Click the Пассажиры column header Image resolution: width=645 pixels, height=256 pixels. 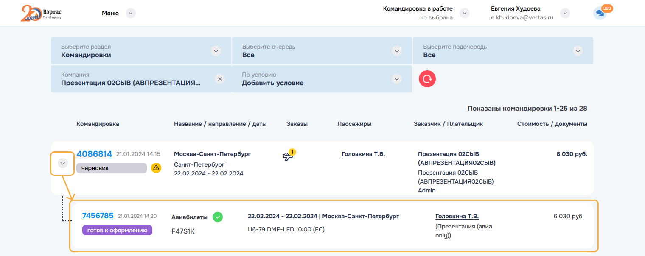[x=354, y=124]
